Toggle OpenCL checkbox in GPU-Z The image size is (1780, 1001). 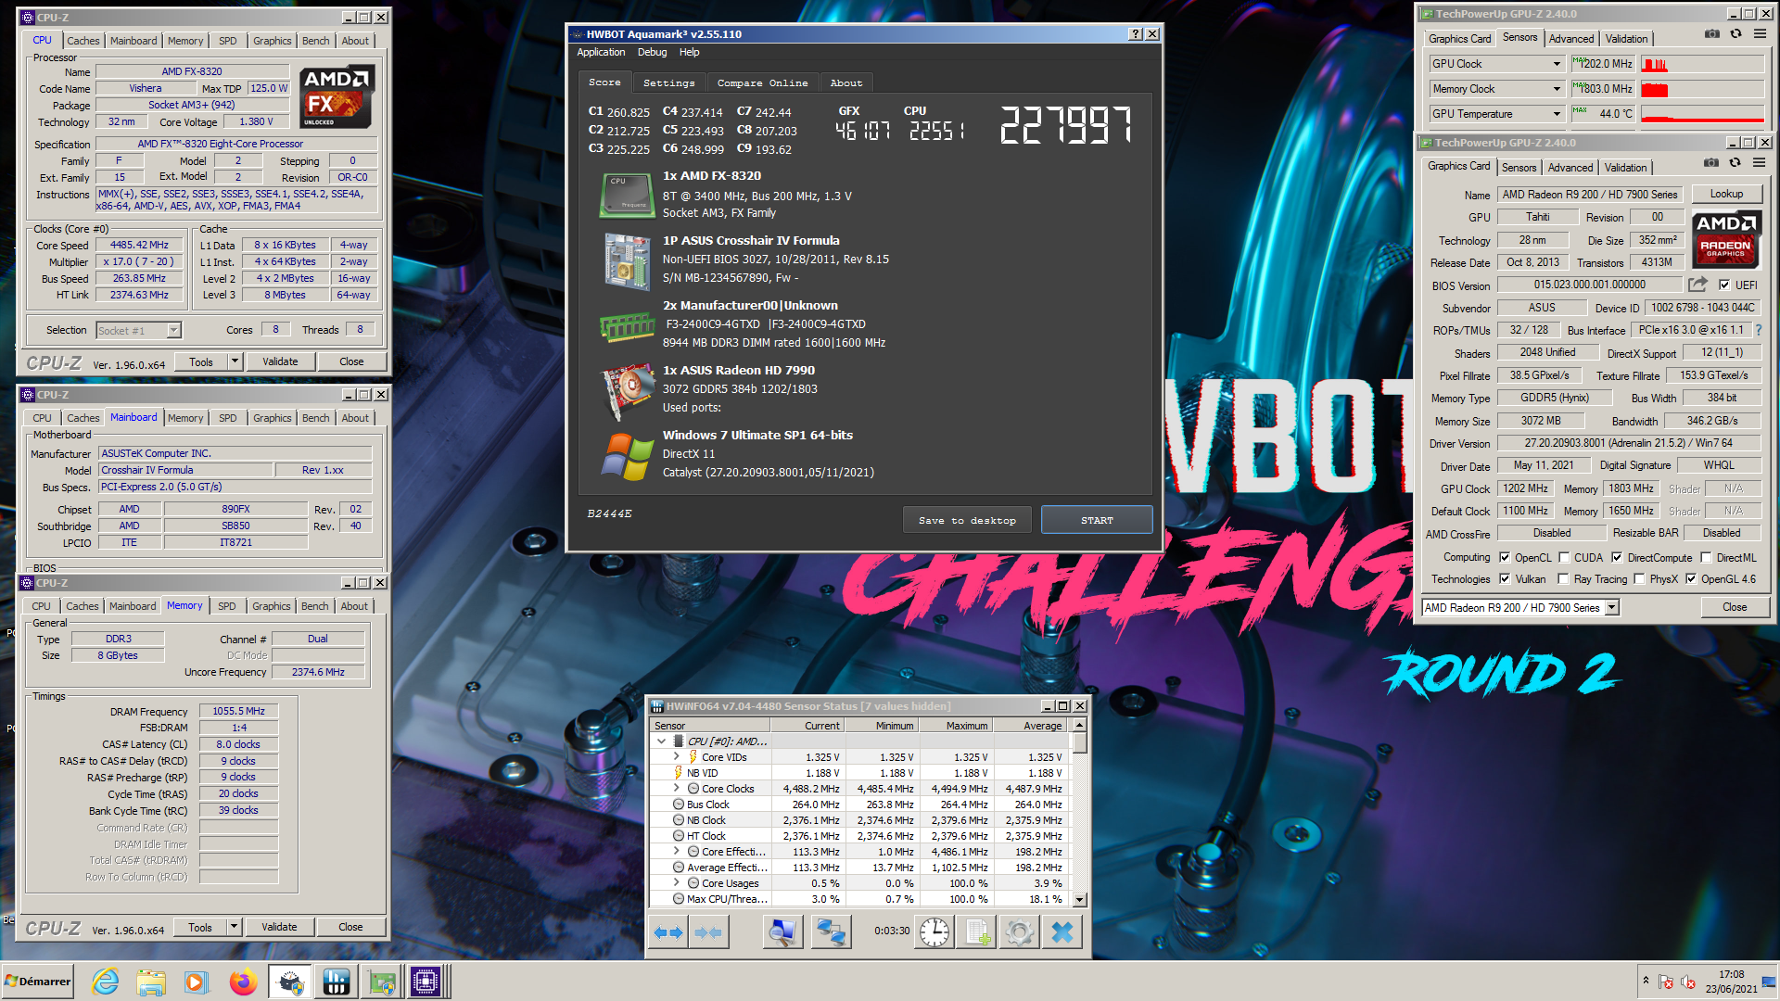[1505, 557]
